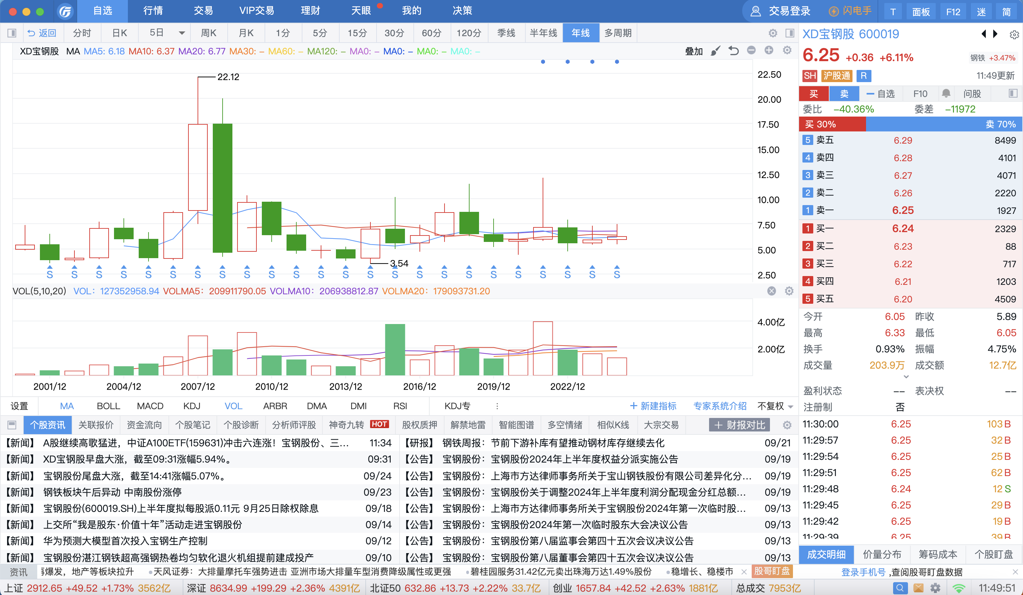Open 专家系统介绍 link
Image resolution: width=1023 pixels, height=595 pixels.
coord(720,406)
